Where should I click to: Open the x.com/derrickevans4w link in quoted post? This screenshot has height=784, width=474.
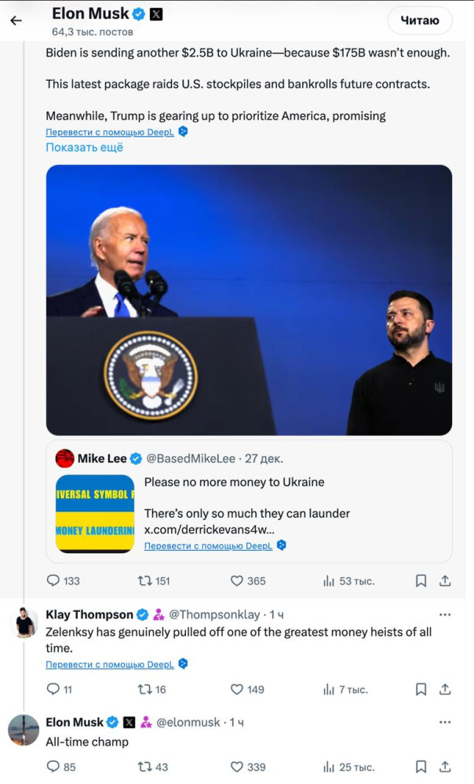209,529
